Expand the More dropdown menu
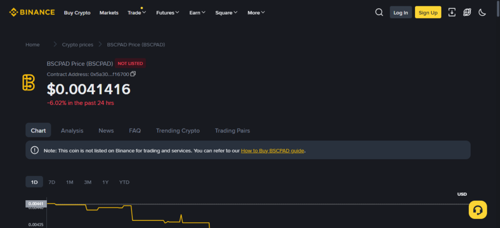The height and width of the screenshot is (228, 500). point(256,13)
